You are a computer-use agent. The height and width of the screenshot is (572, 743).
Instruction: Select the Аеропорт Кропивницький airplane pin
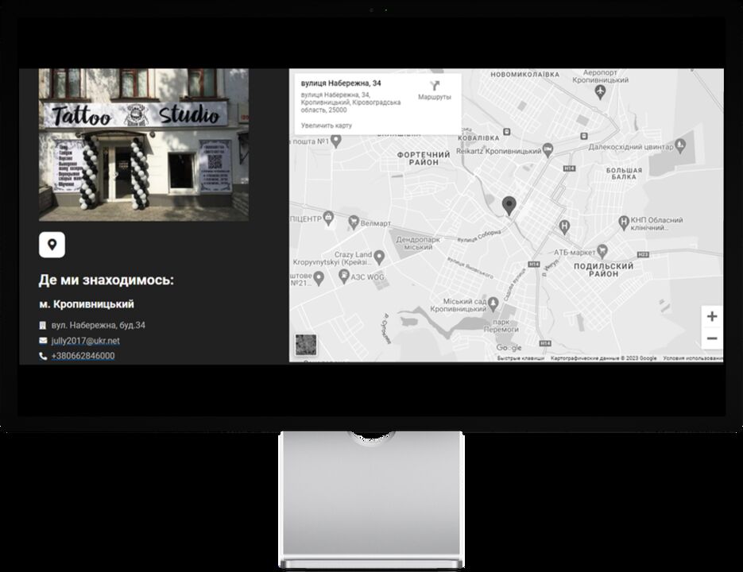coord(601,91)
